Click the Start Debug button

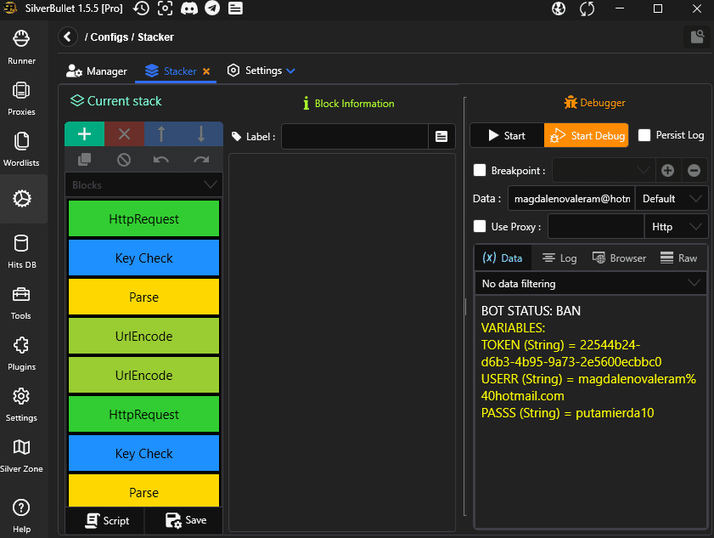tap(586, 135)
